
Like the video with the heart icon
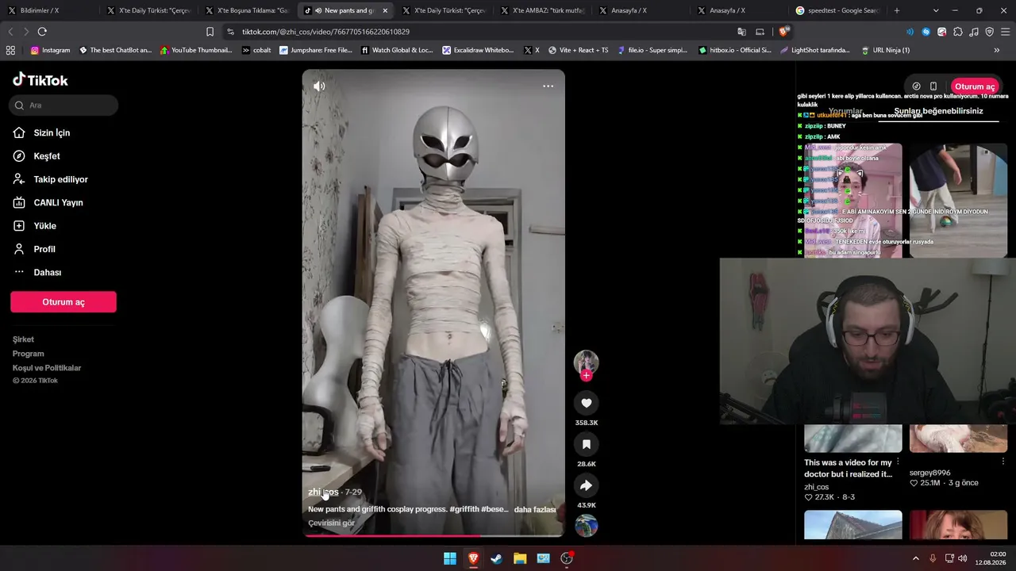click(587, 403)
